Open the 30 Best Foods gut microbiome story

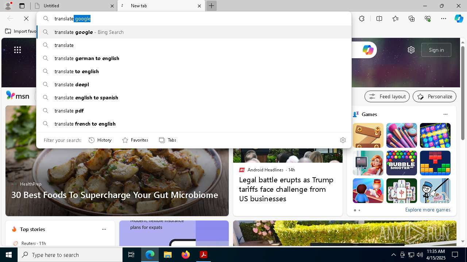coord(115,195)
